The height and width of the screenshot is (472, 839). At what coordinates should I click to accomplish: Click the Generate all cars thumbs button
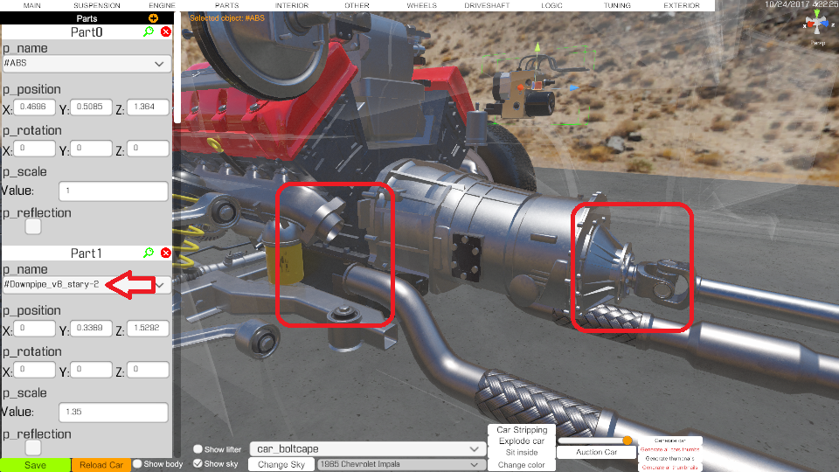(670, 449)
